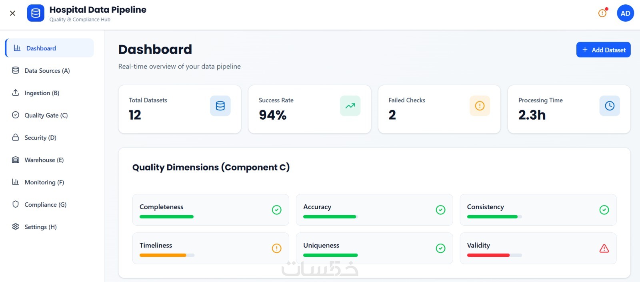Click the Validity red warning triangle
640x282 pixels.
(x=604, y=248)
